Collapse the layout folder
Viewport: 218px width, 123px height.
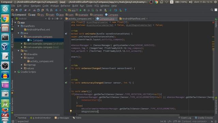pyautogui.click(x=22, y=58)
